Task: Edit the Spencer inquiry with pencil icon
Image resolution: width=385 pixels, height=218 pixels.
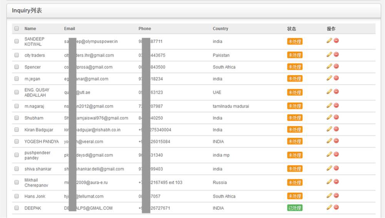Action: click(x=329, y=66)
